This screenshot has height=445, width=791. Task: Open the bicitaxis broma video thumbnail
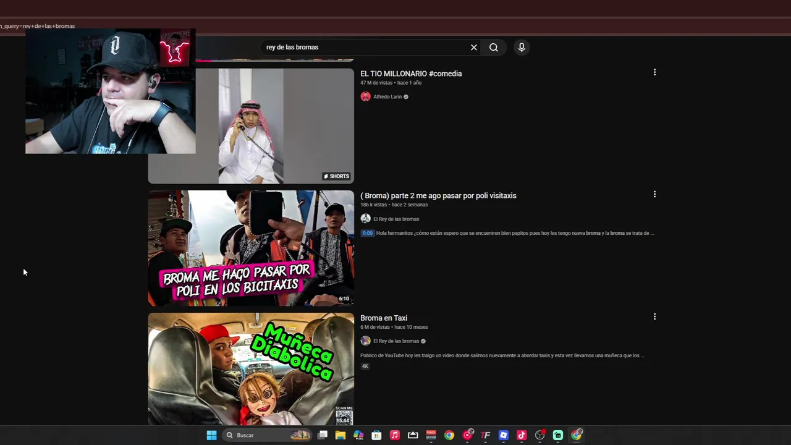pyautogui.click(x=251, y=248)
